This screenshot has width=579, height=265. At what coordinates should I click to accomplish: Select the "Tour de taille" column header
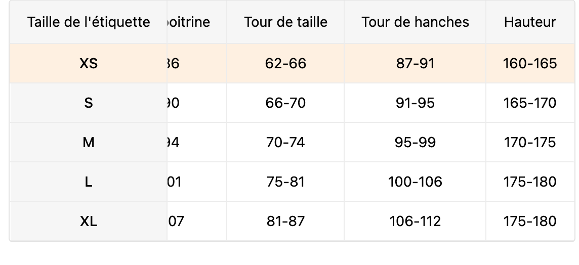pos(285,22)
